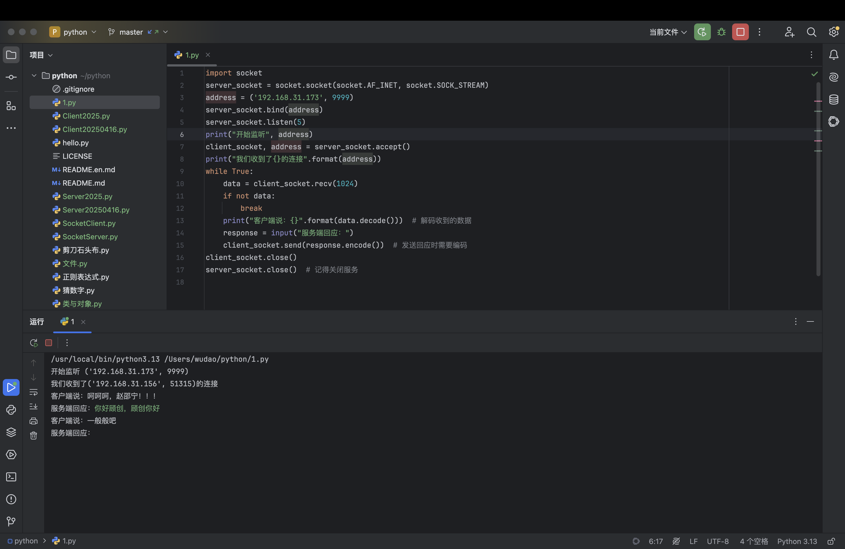Open the 当前文件 run configuration dropdown
The height and width of the screenshot is (549, 845).
[x=668, y=32]
